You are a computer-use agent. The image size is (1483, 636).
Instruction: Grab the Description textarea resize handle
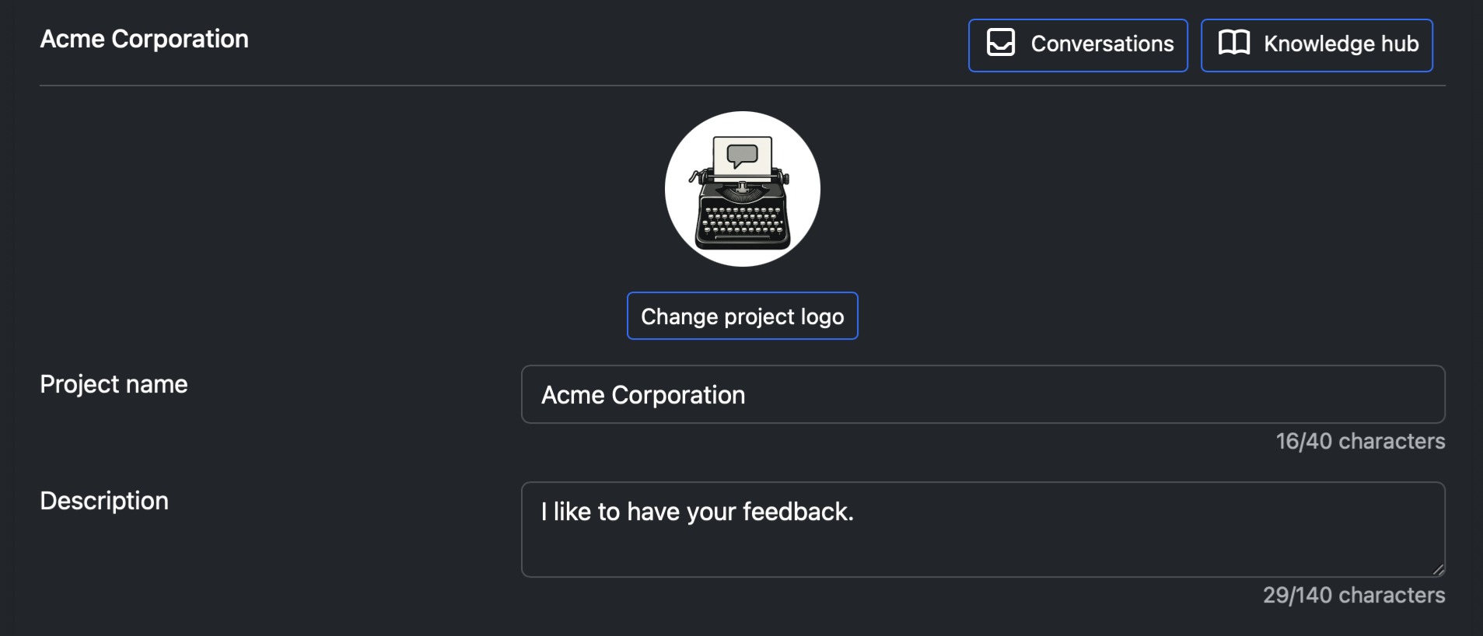pyautogui.click(x=1438, y=570)
